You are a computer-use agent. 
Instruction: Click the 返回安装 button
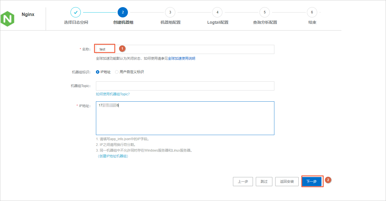click(287, 182)
